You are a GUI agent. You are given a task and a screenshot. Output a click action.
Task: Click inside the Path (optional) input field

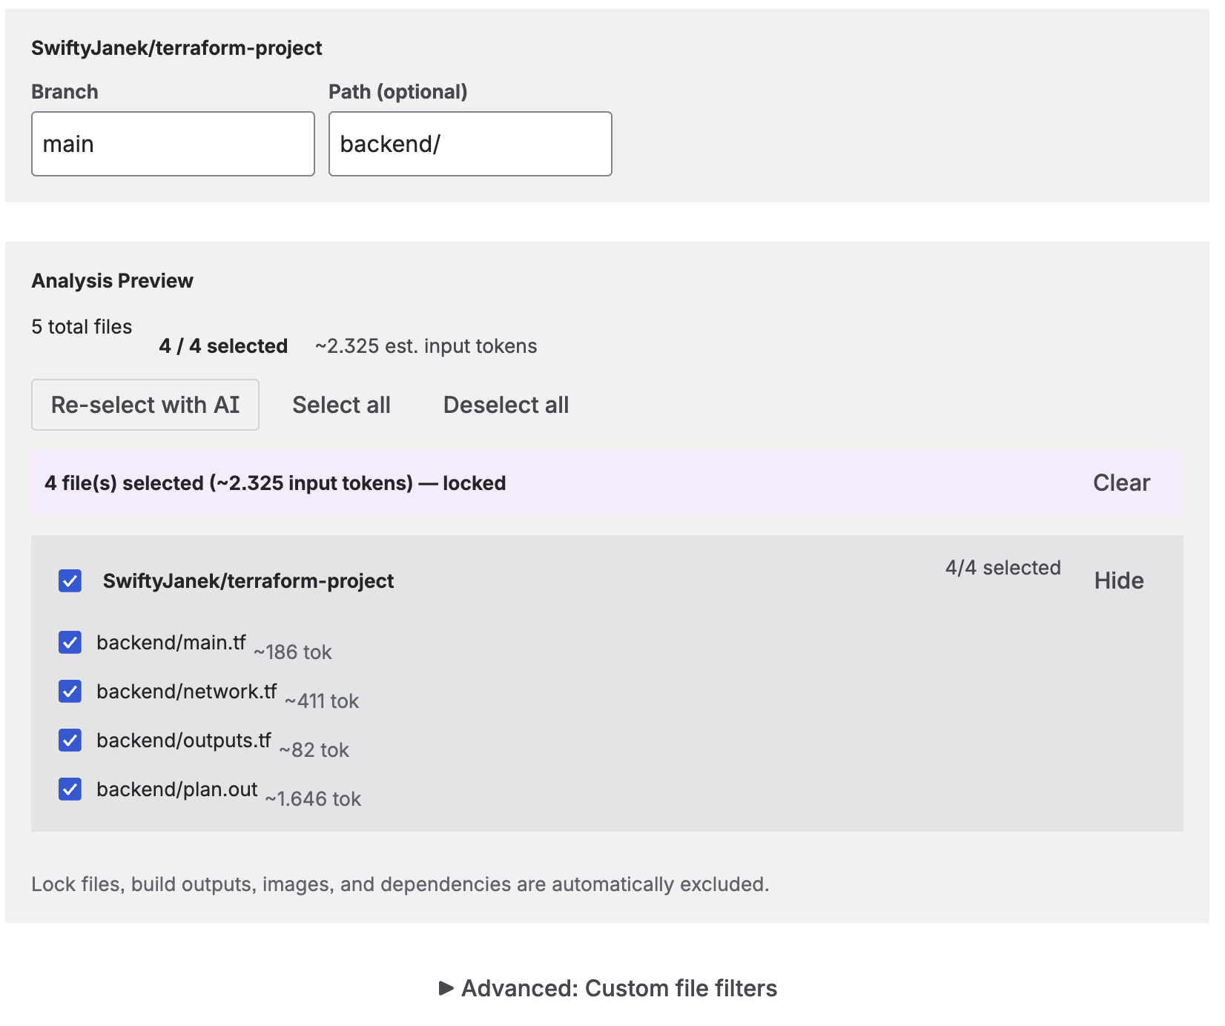470,143
